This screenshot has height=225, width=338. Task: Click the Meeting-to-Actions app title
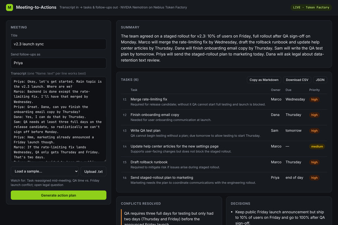36,7
